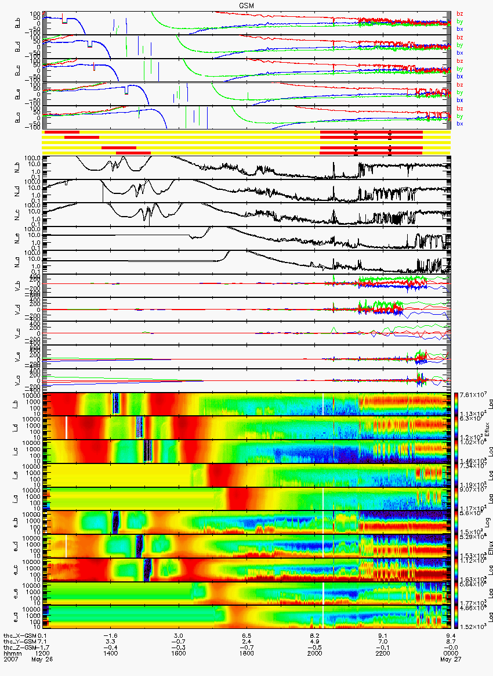The height and width of the screenshot is (676, 493).
Task: Click the thc_Y-GSM row label
Action: point(20,641)
